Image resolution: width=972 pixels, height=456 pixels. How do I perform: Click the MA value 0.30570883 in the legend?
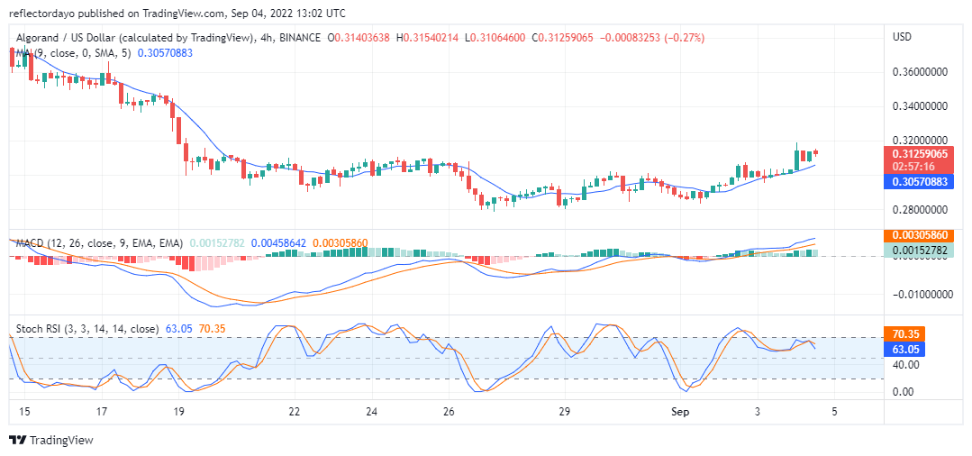165,53
